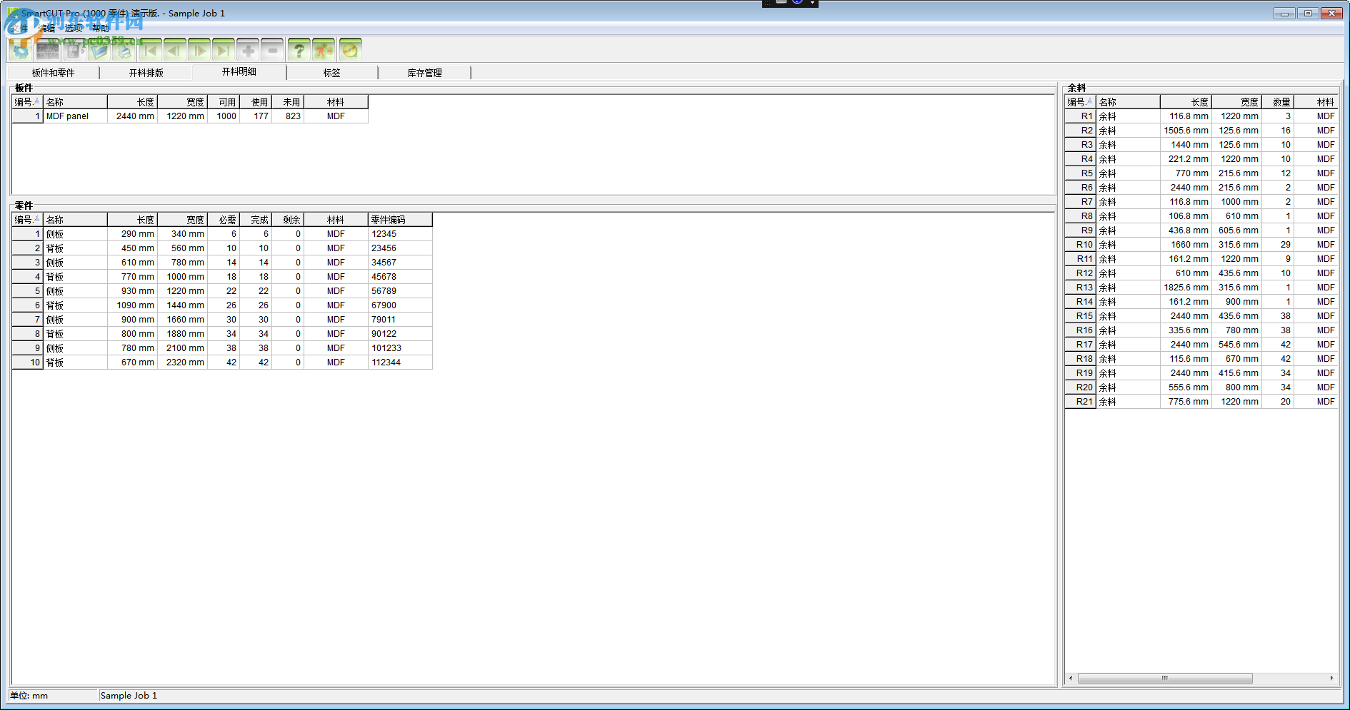1350x710 pixels.
Task: Select remnant row R10
Action: click(1201, 245)
